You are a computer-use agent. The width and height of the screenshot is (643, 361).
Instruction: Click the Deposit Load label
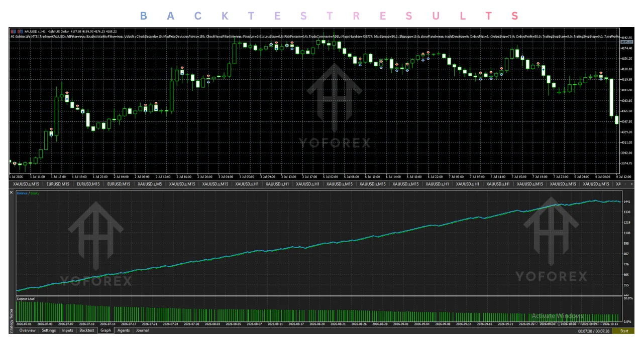[x=26, y=299]
